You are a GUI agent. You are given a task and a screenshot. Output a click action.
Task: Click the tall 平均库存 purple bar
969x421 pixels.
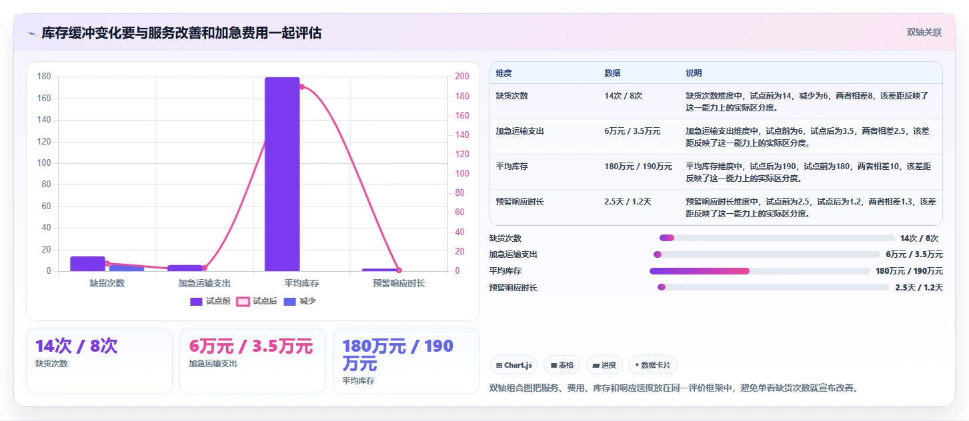pyautogui.click(x=282, y=174)
